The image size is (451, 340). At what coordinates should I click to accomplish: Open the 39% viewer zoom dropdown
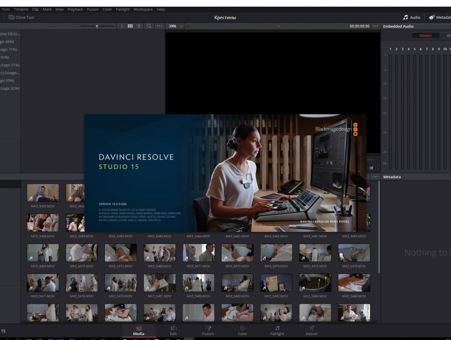click(175, 26)
